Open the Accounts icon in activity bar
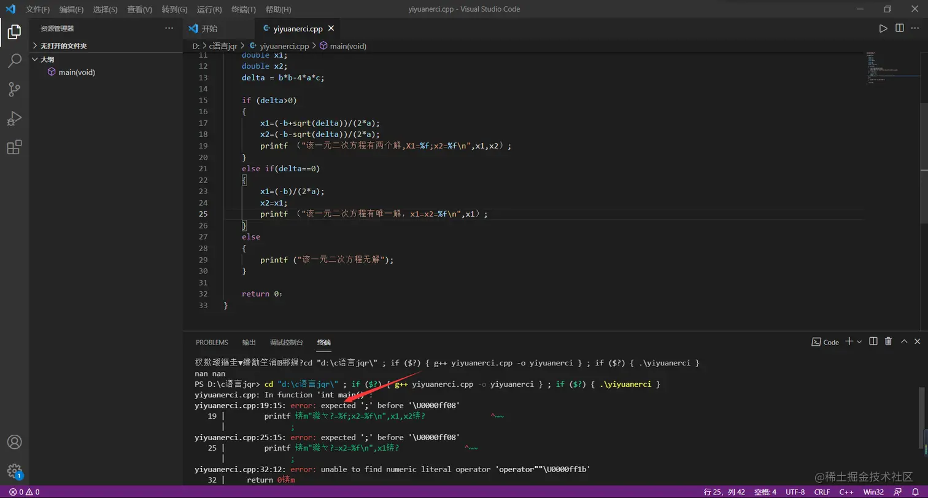 (x=15, y=442)
